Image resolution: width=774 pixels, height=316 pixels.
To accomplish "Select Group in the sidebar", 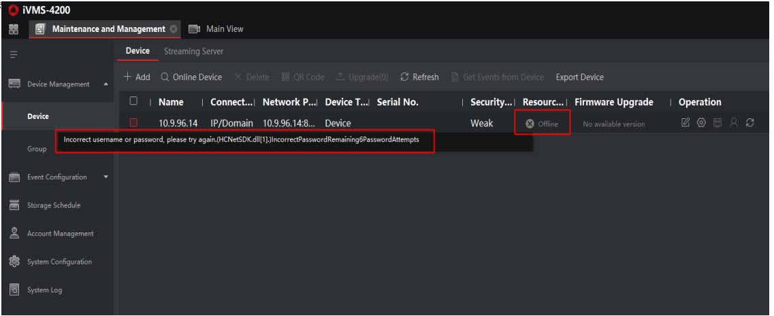I will 37,149.
